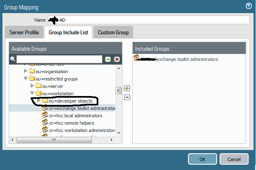256x170 pixels.
Task: Select 'cn=hcc local administrators' text
Action: pos(75,116)
